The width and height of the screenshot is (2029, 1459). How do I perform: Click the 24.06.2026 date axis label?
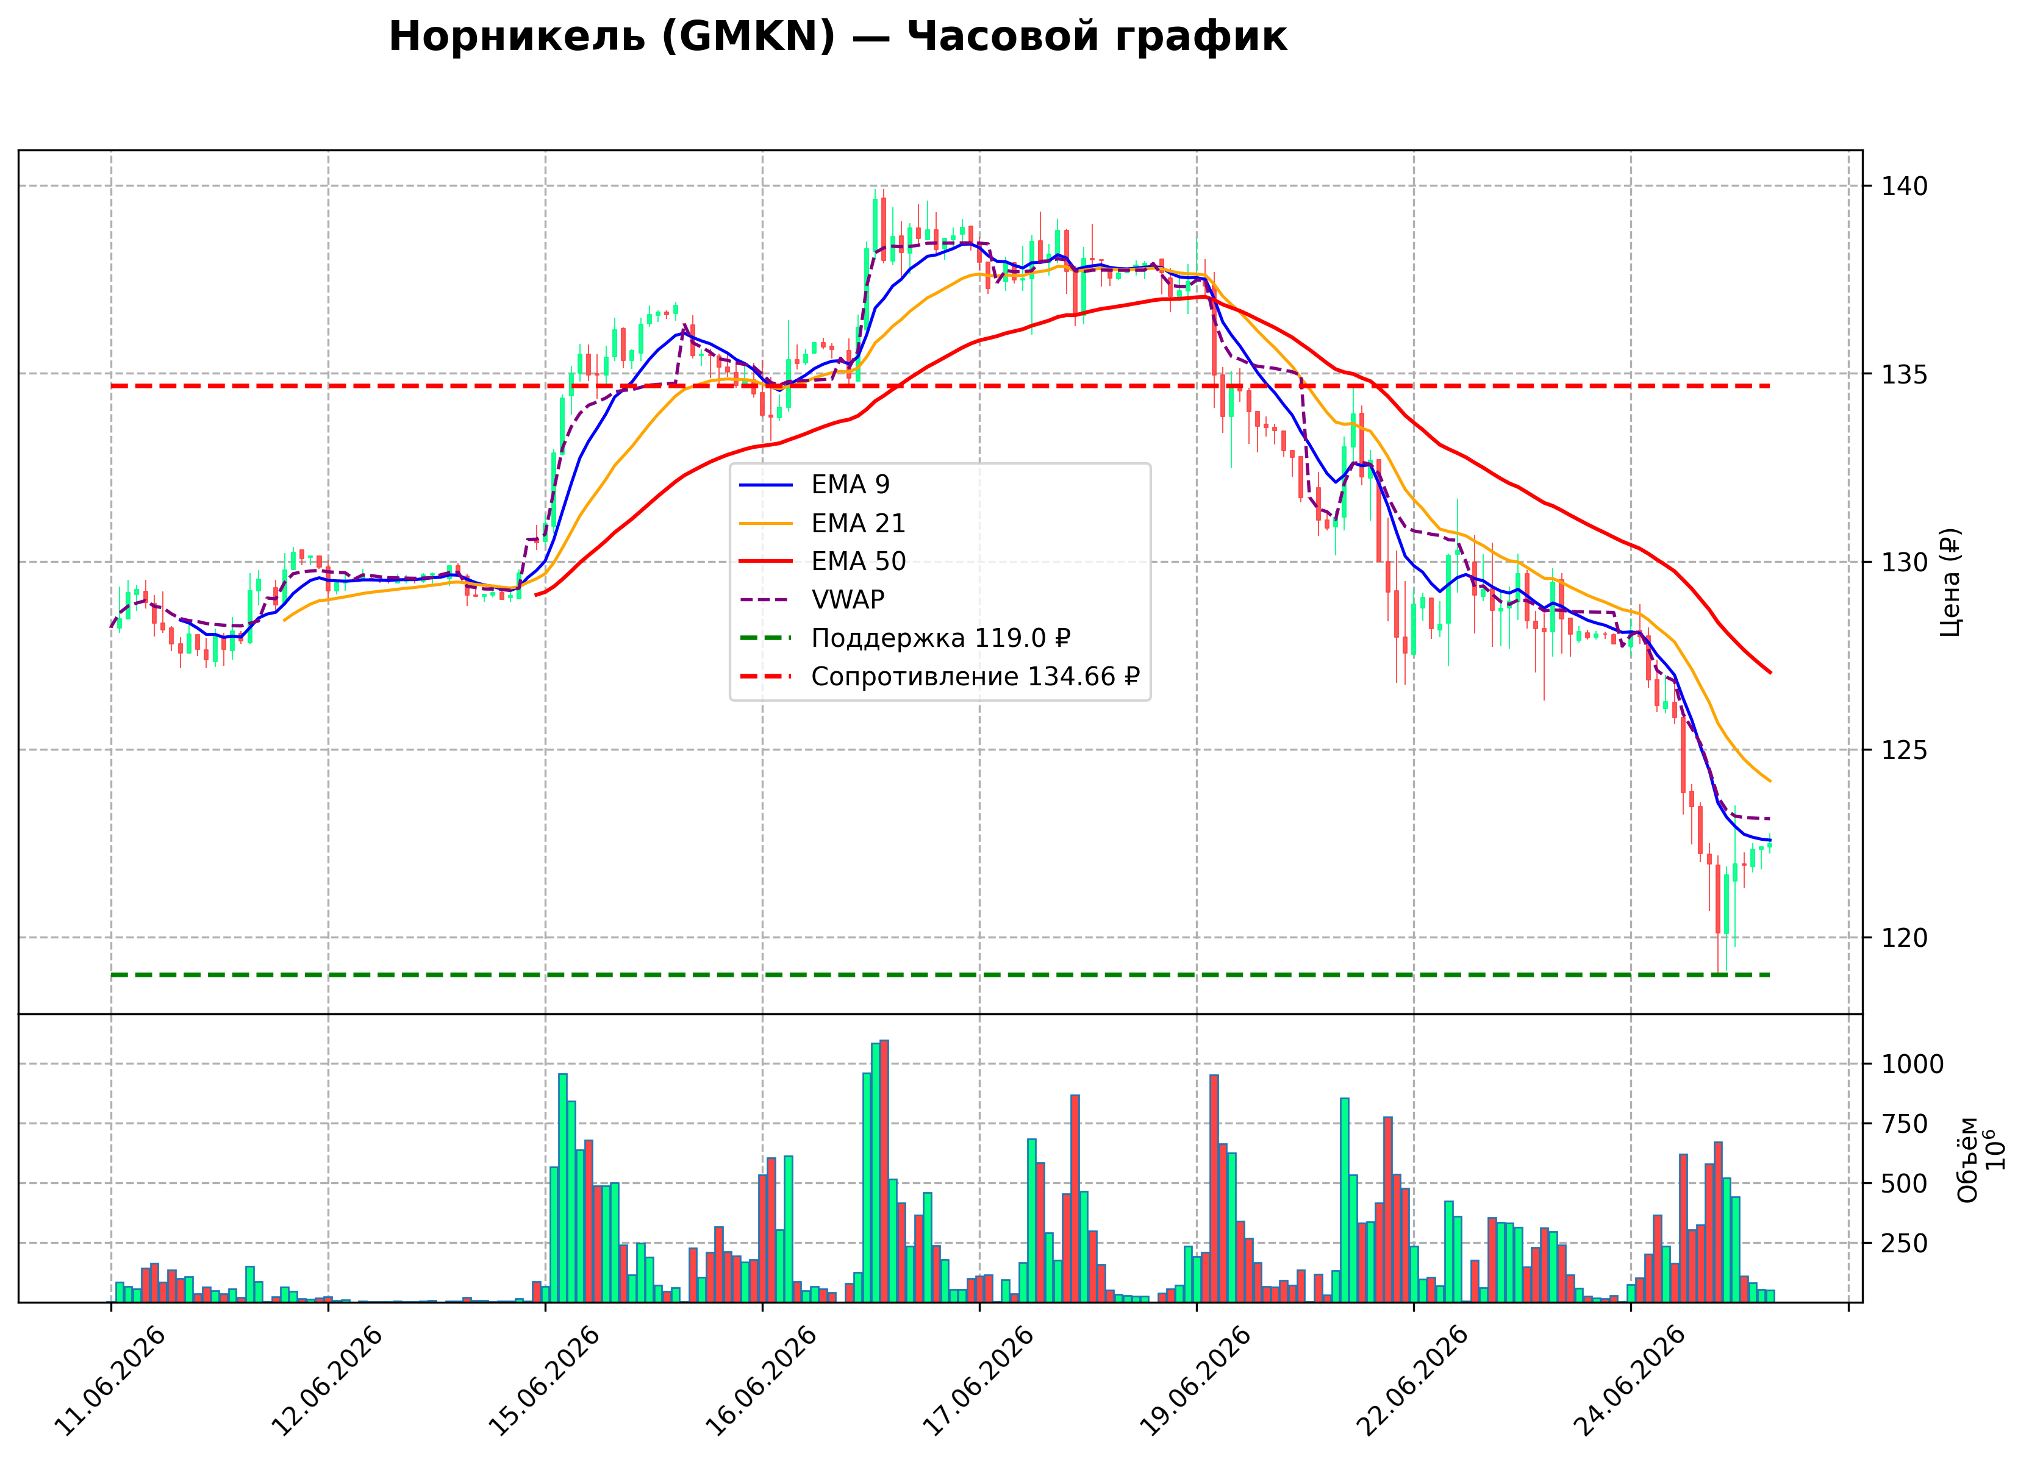[1629, 1381]
